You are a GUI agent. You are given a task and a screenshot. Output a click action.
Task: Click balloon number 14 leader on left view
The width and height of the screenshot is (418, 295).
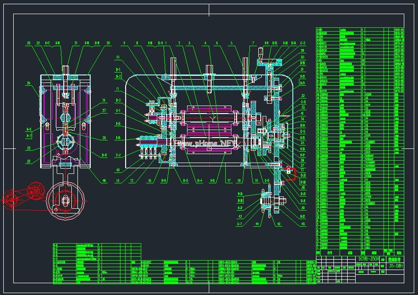(103, 100)
